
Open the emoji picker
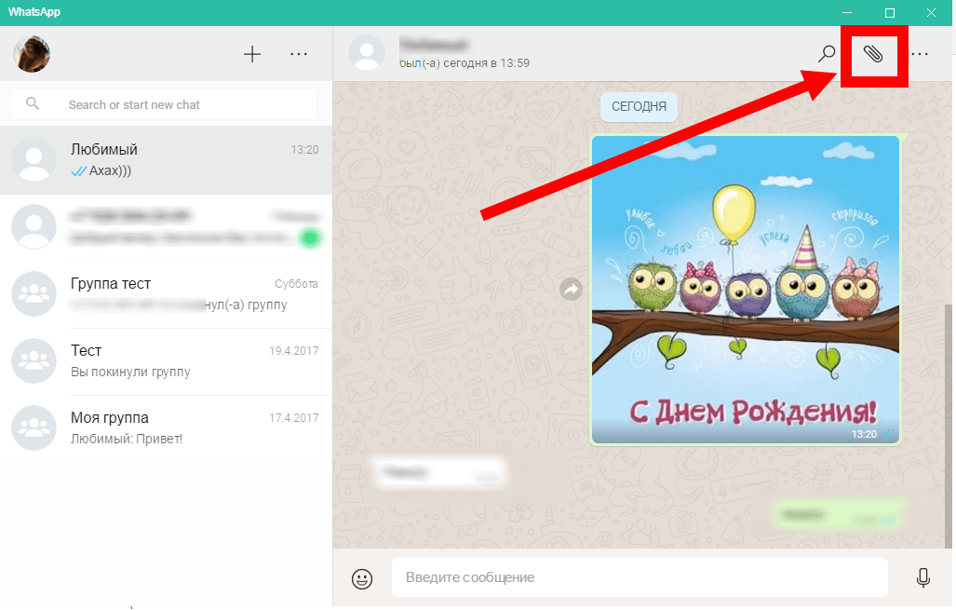coord(362,578)
